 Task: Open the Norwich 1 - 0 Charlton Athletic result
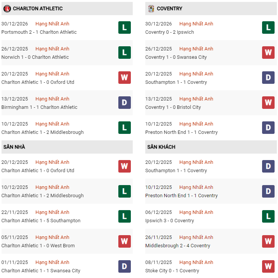[35, 57]
